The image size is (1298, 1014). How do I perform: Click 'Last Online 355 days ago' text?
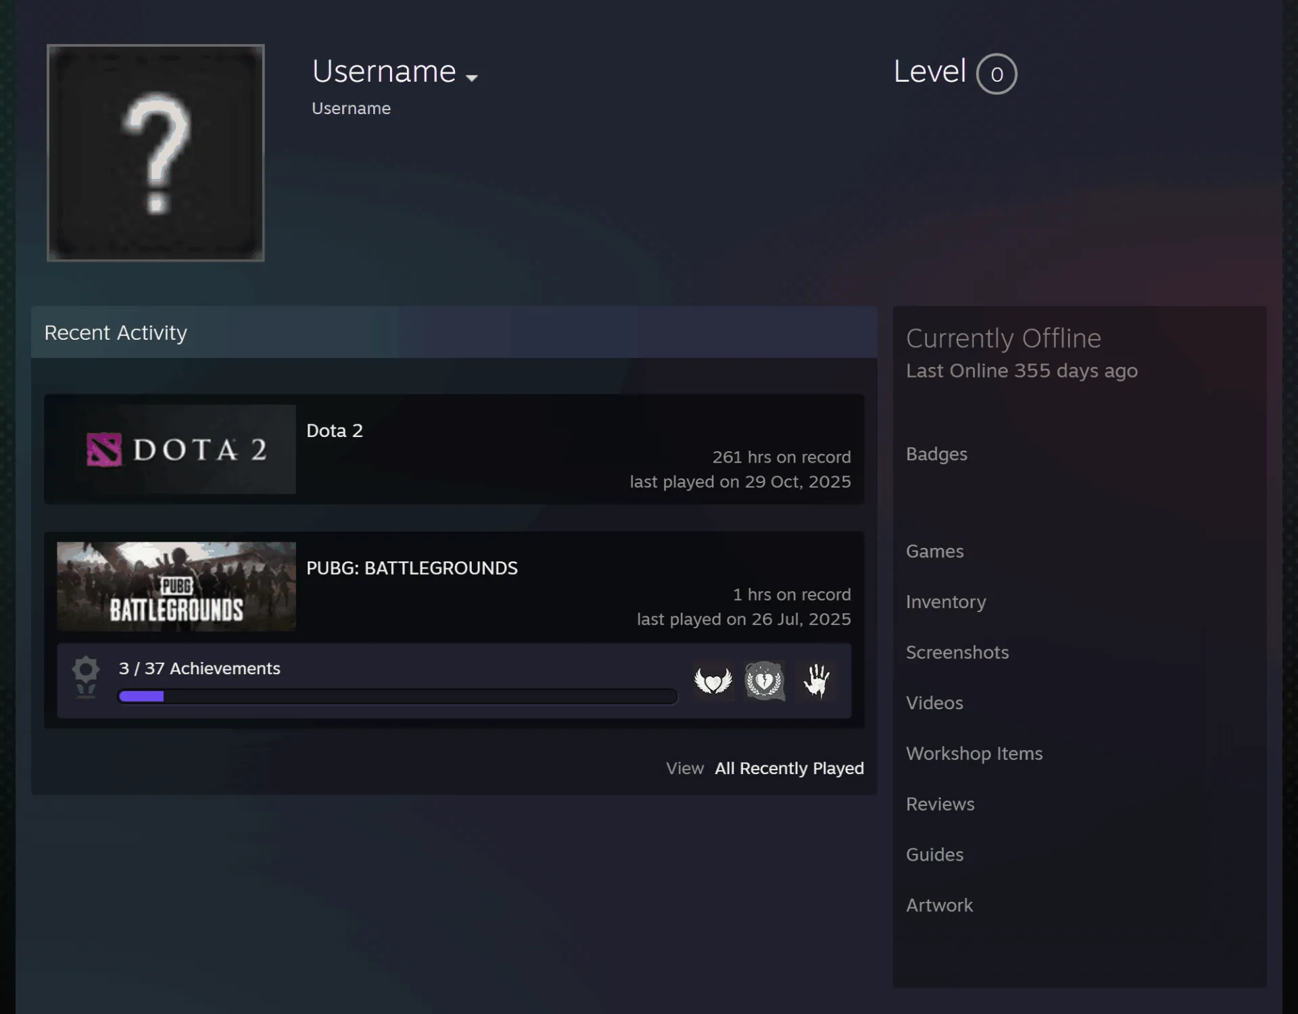pos(1021,371)
